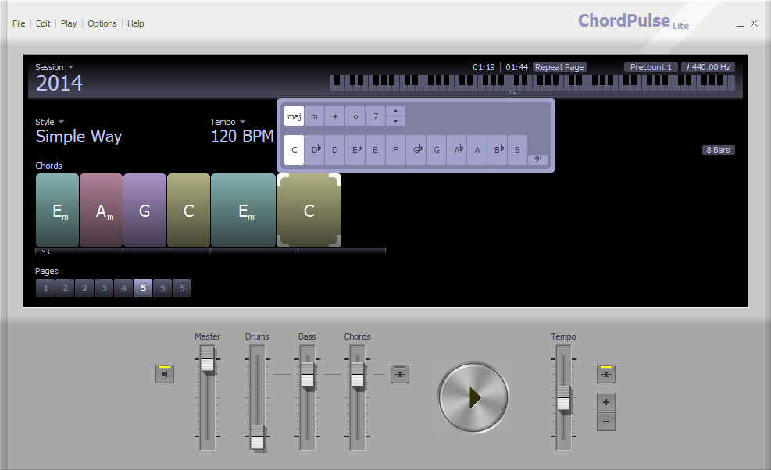Image resolution: width=771 pixels, height=470 pixels.
Task: Select the G chord block
Action: 145,211
